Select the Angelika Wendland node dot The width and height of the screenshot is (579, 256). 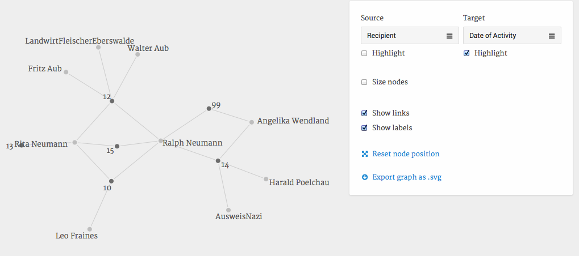point(251,122)
